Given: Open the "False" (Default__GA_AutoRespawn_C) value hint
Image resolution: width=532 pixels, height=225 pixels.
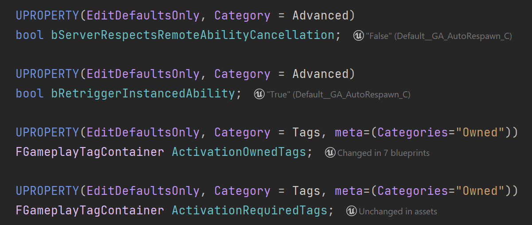Looking at the screenshot, I should 439,36.
